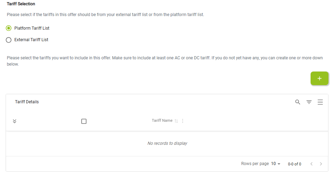Go to the previous page of results
333x179 pixels.
tap(311, 164)
